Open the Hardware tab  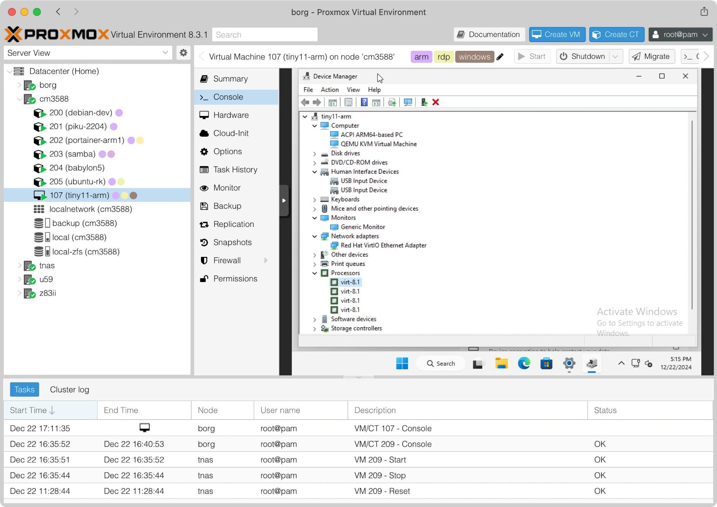pos(236,115)
